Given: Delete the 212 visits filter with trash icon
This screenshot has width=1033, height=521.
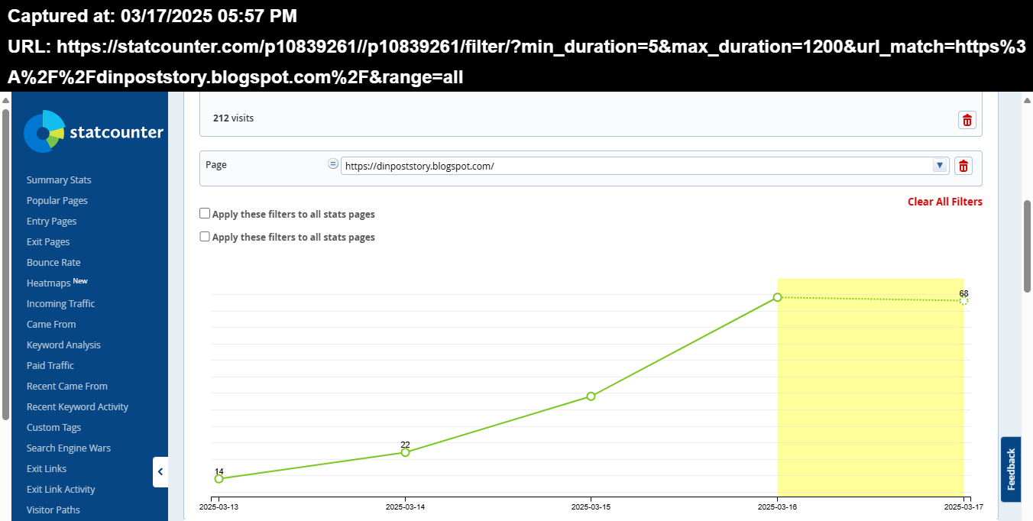Looking at the screenshot, I should coord(967,120).
